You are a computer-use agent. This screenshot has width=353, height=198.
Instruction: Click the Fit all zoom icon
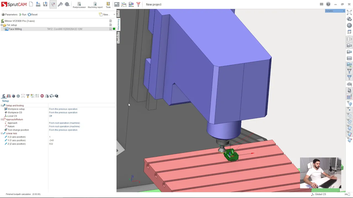(x=349, y=12)
